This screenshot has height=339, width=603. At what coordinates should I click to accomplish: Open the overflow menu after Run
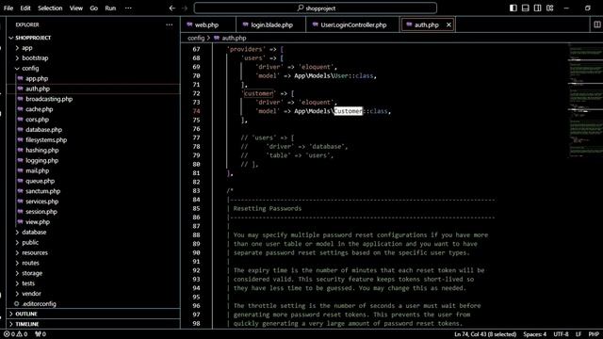(x=128, y=8)
